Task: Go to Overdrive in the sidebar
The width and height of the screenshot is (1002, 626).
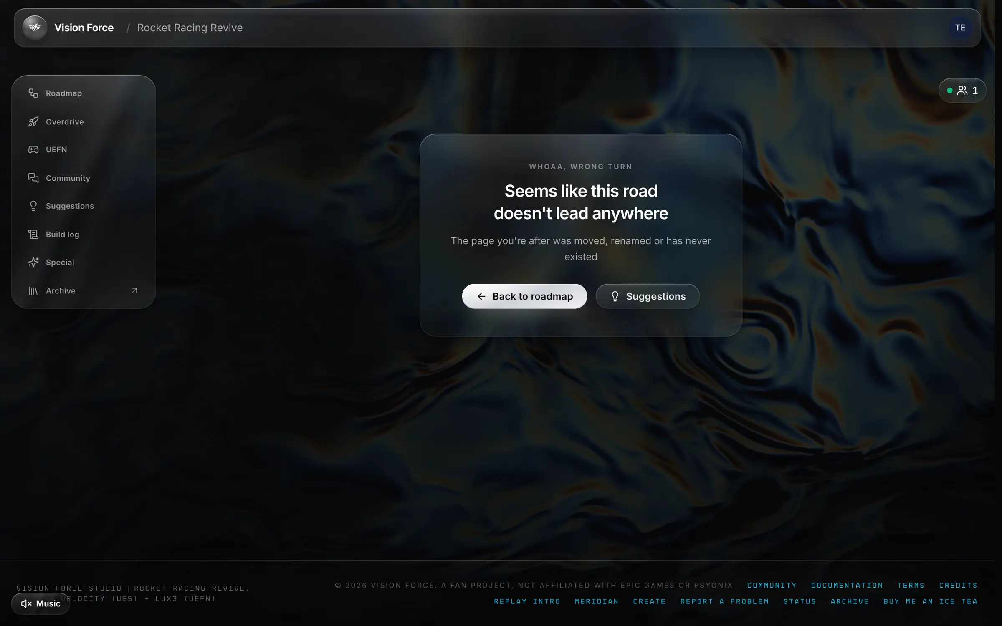Action: click(x=83, y=121)
